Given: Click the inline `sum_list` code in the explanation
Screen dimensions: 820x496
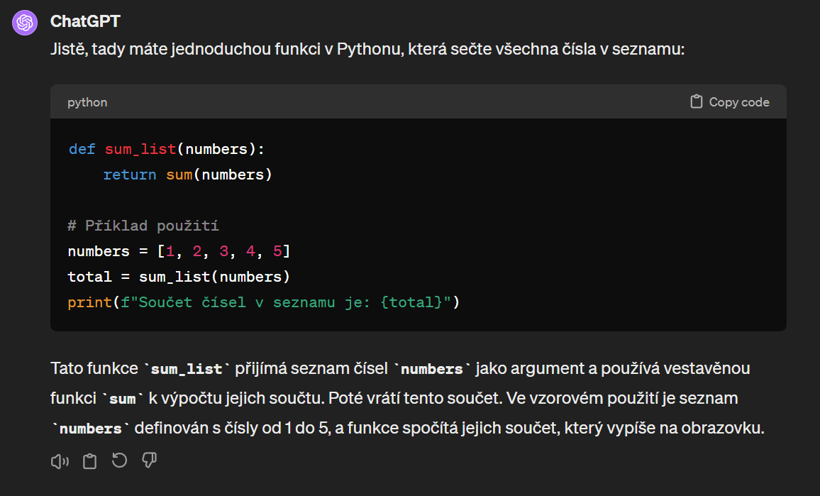Looking at the screenshot, I should tap(187, 369).
